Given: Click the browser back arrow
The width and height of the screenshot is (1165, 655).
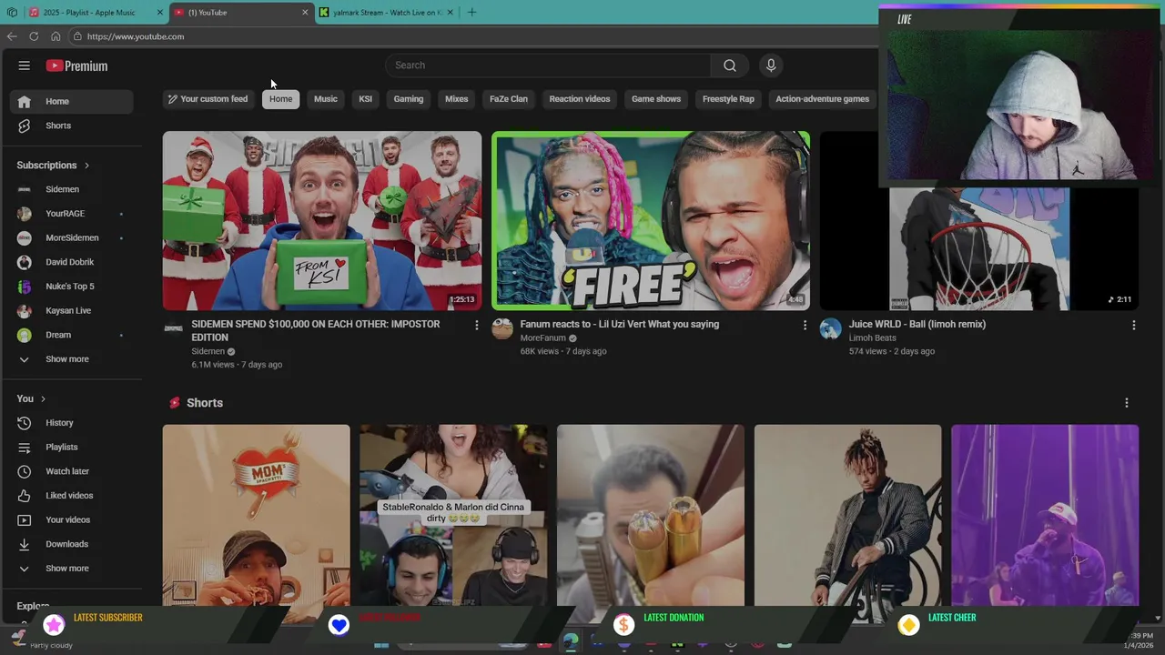Looking at the screenshot, I should point(12,36).
